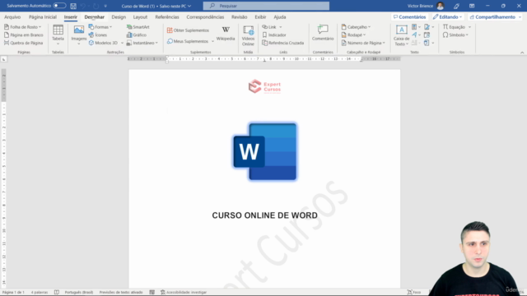The image size is (527, 296).
Task: Open the Folha de Rosto dropdown
Action: point(22,27)
